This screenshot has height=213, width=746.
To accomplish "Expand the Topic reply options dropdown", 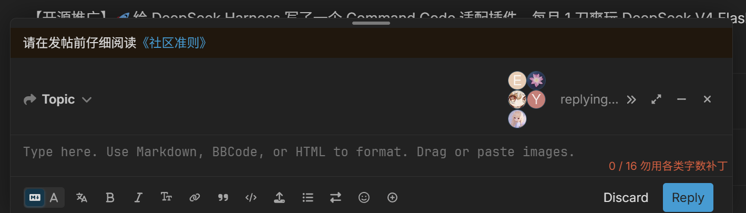I will 58,99.
